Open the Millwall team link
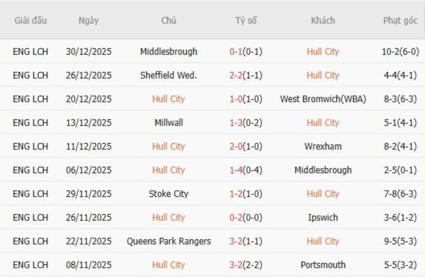 point(169,123)
